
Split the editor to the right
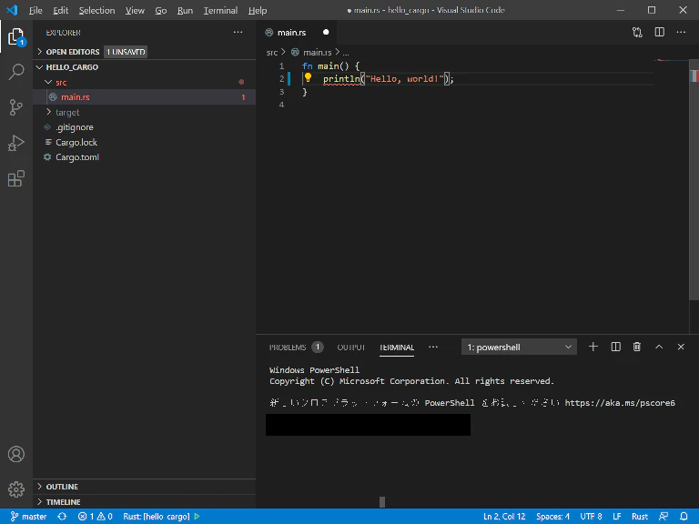[x=659, y=32]
